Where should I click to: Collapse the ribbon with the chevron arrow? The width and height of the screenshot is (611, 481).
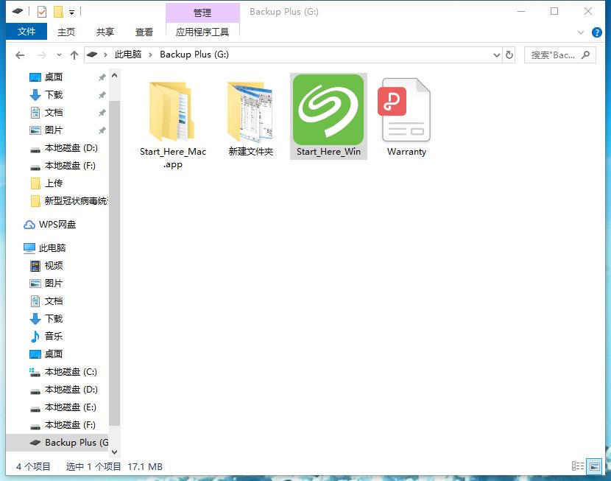point(581,32)
